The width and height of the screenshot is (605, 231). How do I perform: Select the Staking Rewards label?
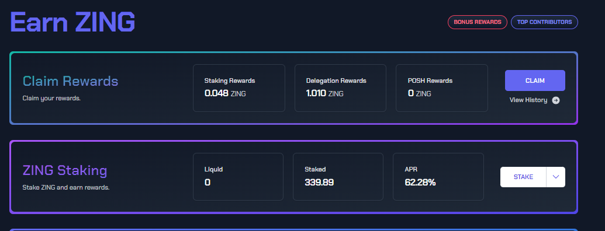tap(230, 81)
